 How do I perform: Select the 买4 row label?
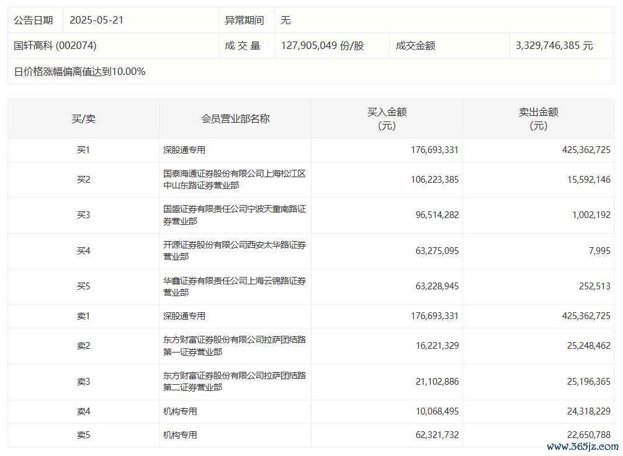coord(83,251)
